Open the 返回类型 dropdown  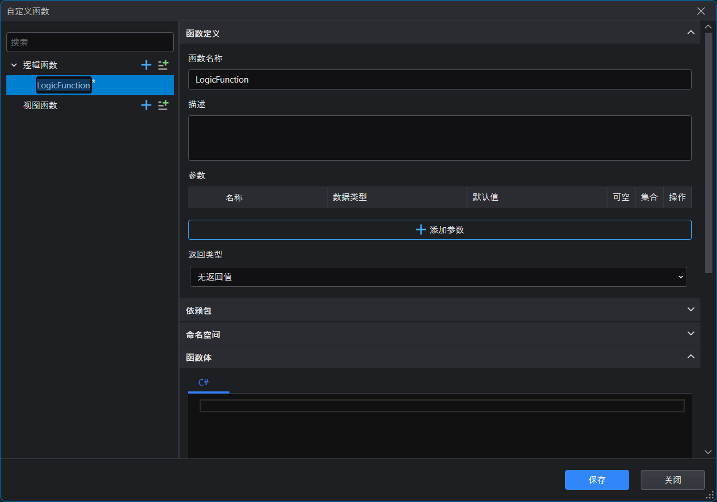(x=438, y=277)
